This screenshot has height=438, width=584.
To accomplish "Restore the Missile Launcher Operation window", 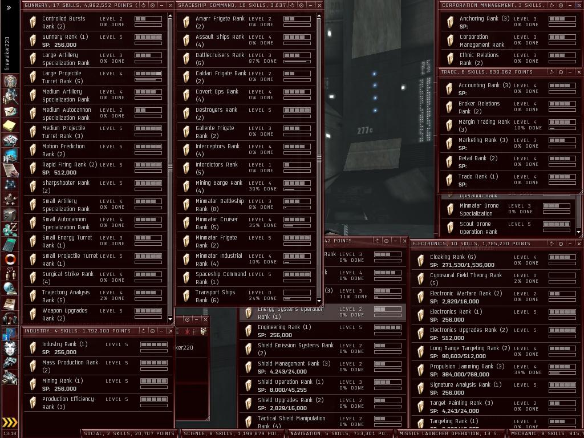I will click(450, 433).
